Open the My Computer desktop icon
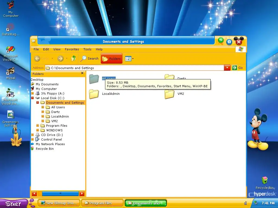This screenshot has height=208, width=278. point(11,9)
